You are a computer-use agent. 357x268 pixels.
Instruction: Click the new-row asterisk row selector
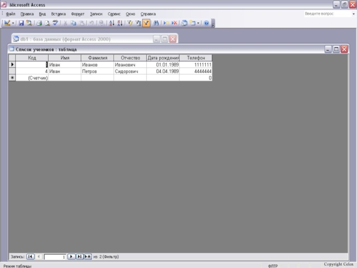(12, 78)
